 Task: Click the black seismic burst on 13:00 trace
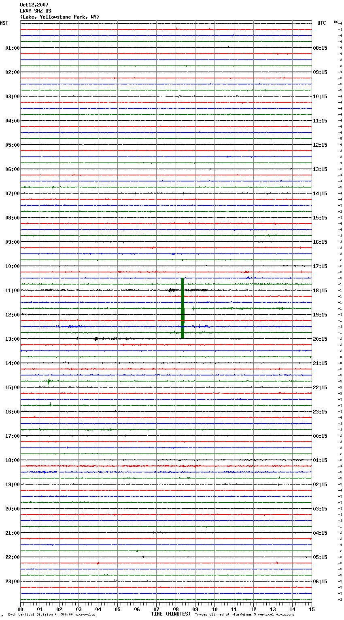click(96, 339)
